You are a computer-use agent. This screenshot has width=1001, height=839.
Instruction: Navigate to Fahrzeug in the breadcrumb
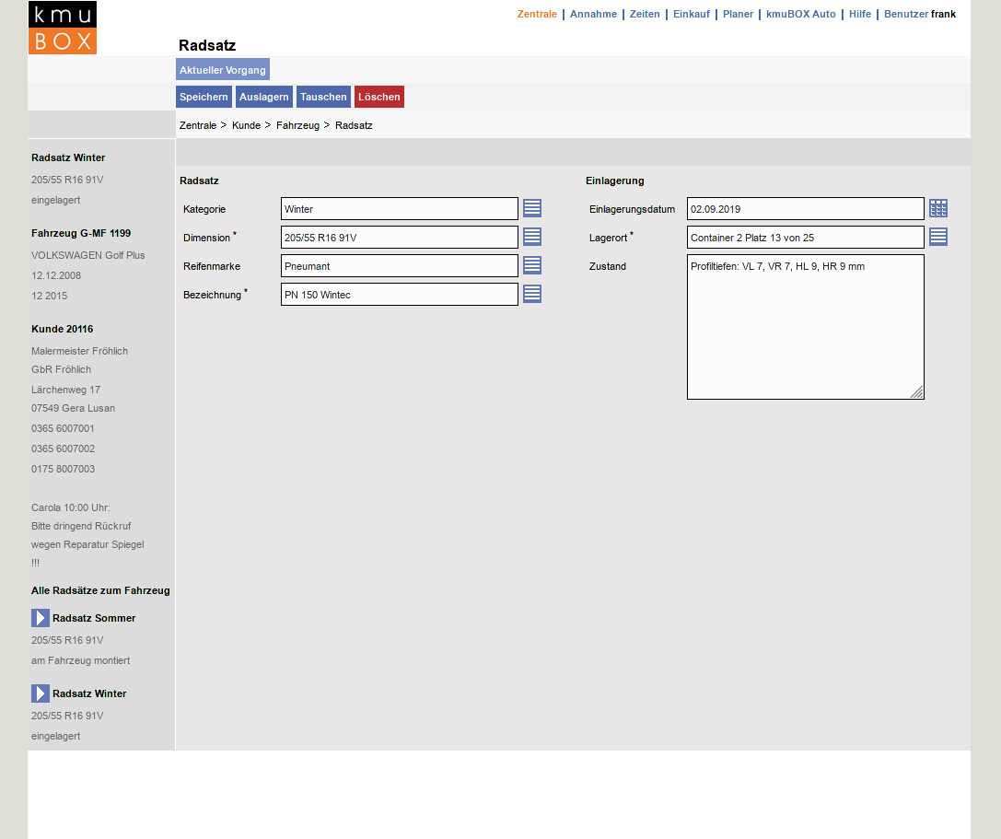point(297,125)
